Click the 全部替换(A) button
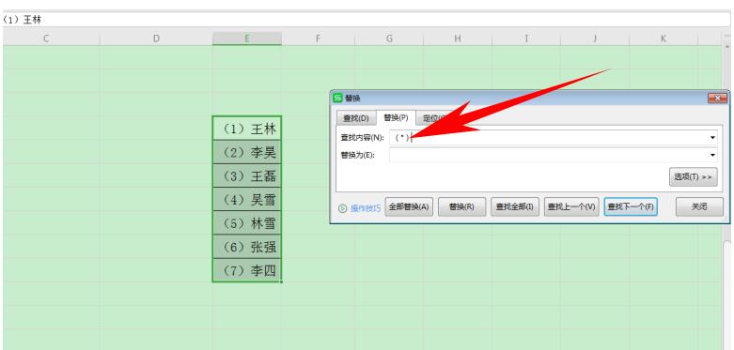This screenshot has width=734, height=350. (409, 207)
